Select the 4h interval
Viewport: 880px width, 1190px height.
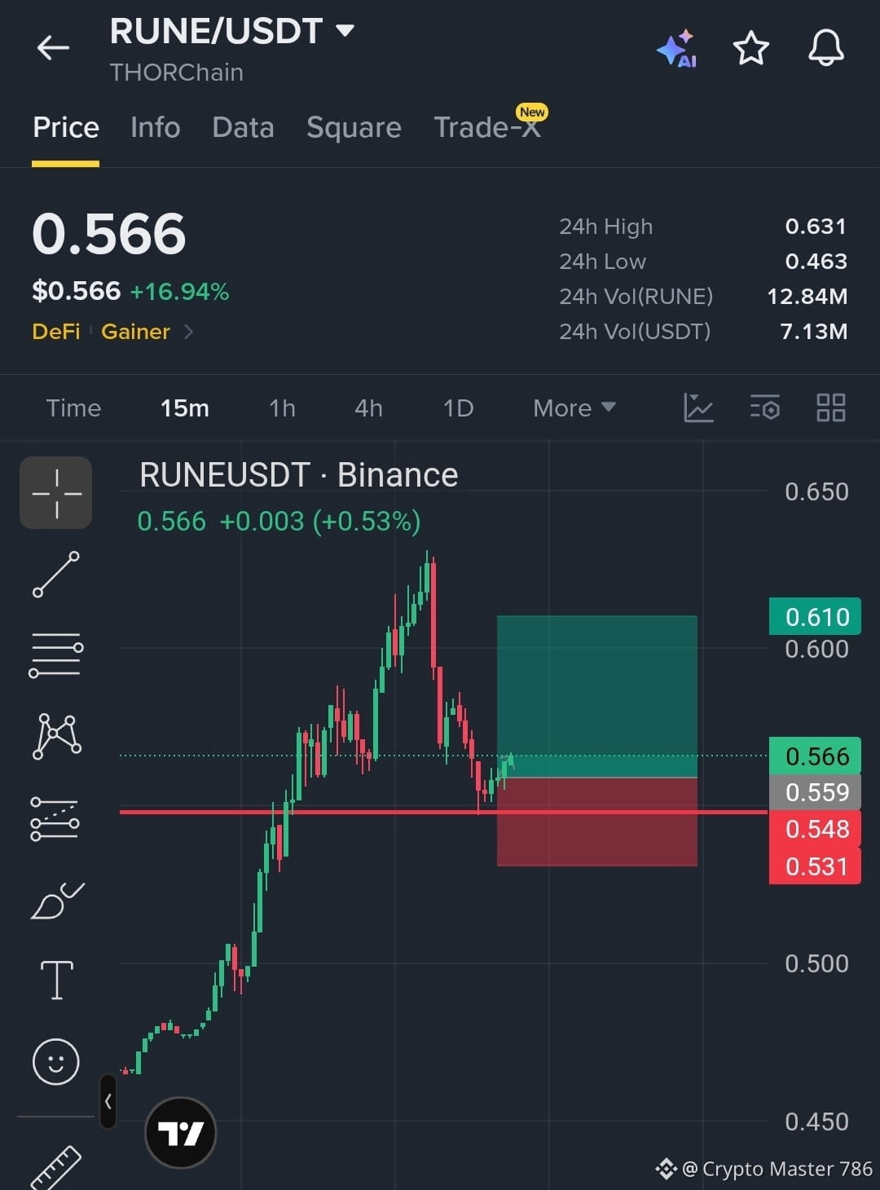[368, 408]
